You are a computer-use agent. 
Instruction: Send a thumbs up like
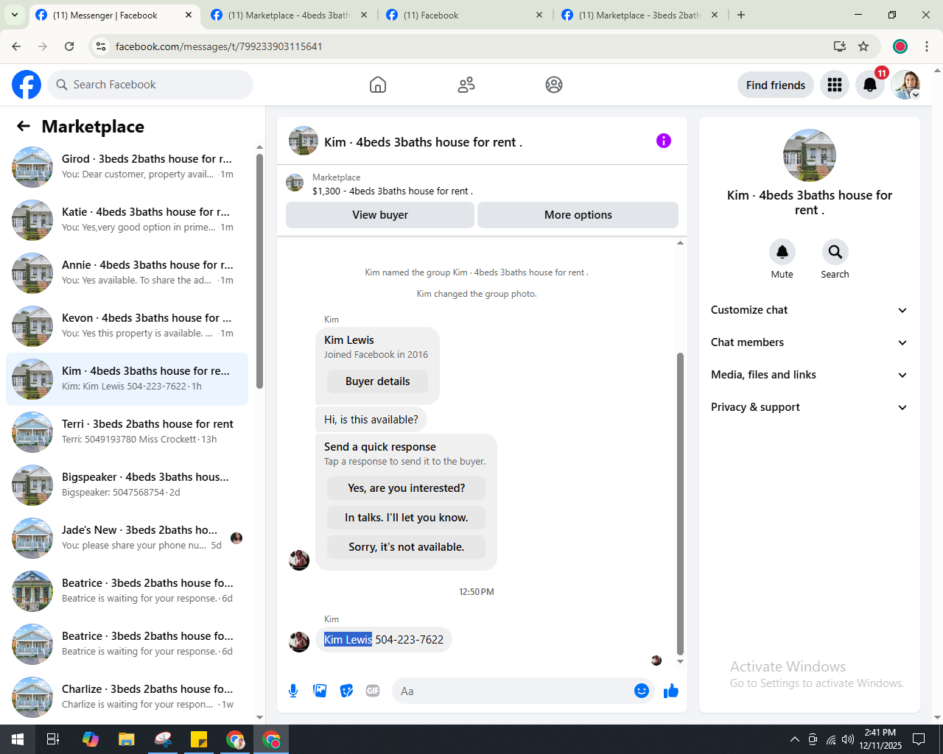[x=671, y=691]
